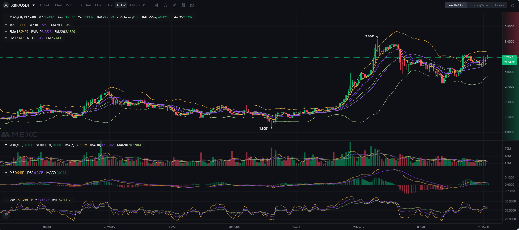Expand more timeframes arrow after 1 Ngày
Screen dimensions: 519x230
pyautogui.click(x=144, y=5)
